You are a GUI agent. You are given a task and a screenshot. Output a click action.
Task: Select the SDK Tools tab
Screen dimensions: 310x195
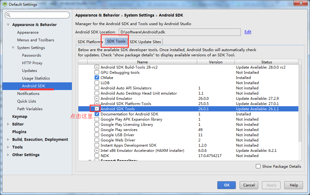(116, 41)
